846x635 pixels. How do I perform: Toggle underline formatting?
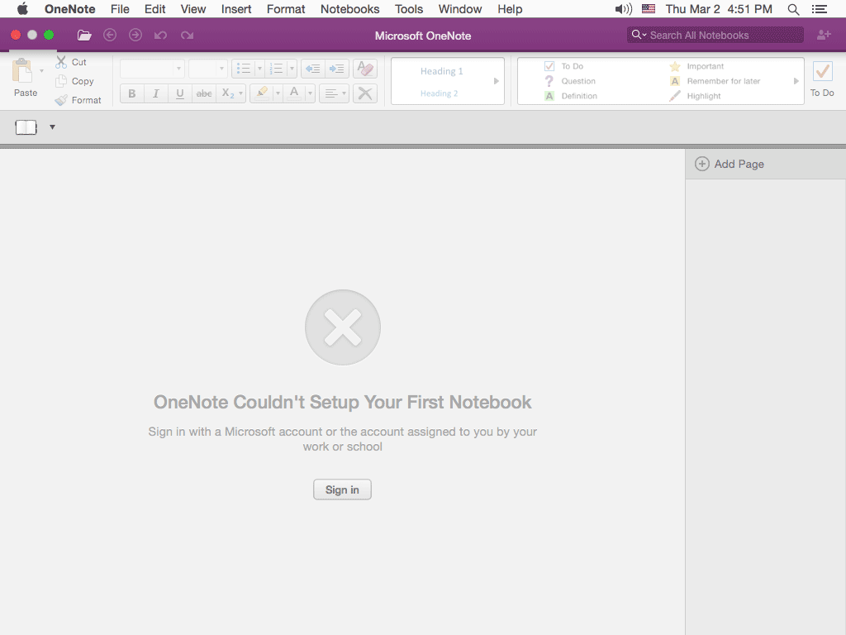click(180, 93)
